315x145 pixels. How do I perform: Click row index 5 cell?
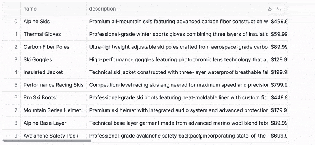click(11, 85)
